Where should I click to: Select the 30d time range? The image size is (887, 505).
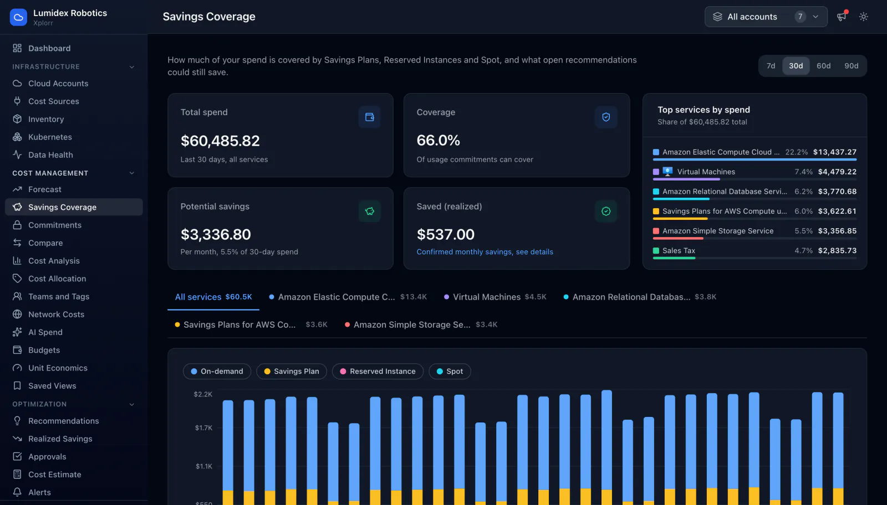[x=796, y=66]
